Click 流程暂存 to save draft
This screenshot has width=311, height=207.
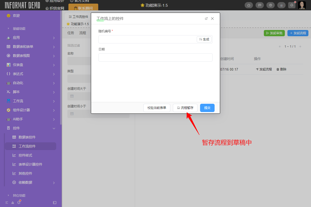(185, 108)
